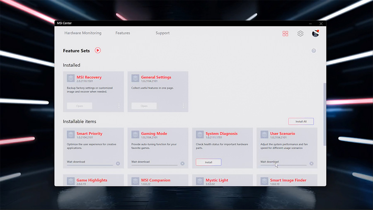Click Gaming Mode download progress bar
The image size is (373, 210).
click(155, 165)
